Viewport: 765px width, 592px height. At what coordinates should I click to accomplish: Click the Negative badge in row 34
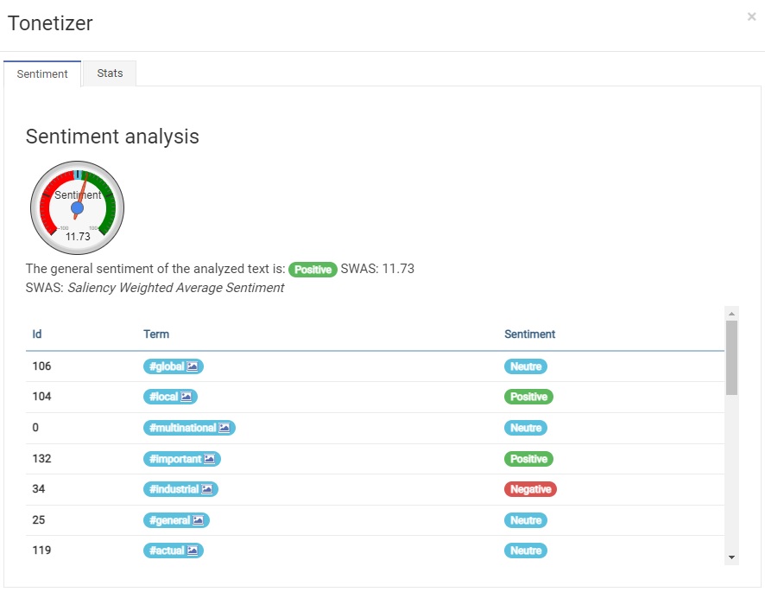point(530,489)
